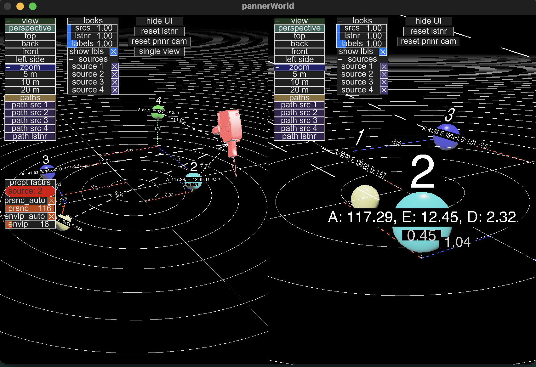Click yellow source 1 sphere in left view

(x=64, y=223)
